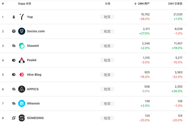Screen dimensions: 187x124
Task: Sort by 24H 用户 column header
Action: 142,4
